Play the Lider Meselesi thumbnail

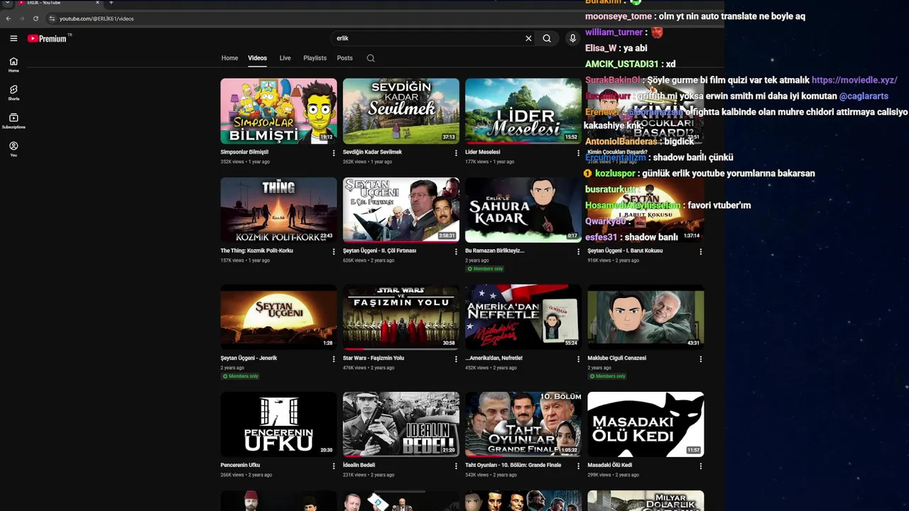pos(523,111)
